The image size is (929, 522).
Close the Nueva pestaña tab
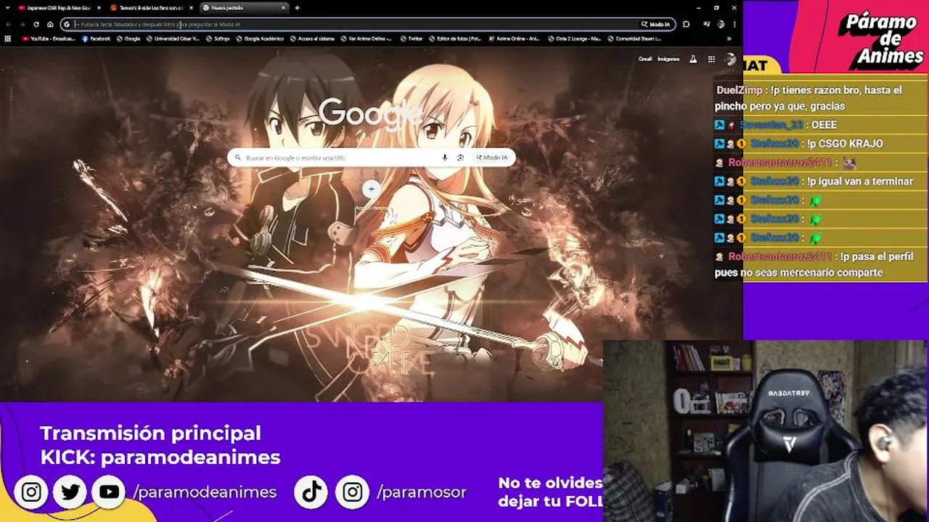282,7
